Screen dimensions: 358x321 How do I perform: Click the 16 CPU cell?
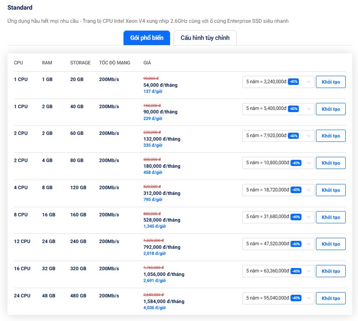[x=22, y=268]
